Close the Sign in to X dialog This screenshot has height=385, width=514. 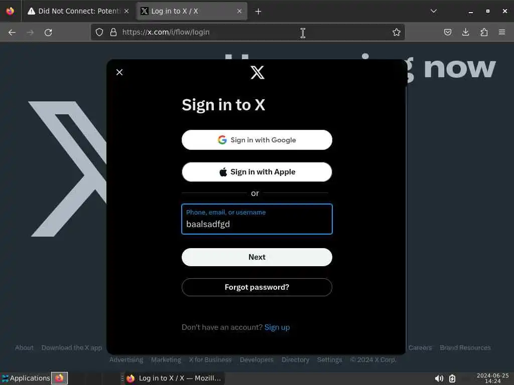119,72
